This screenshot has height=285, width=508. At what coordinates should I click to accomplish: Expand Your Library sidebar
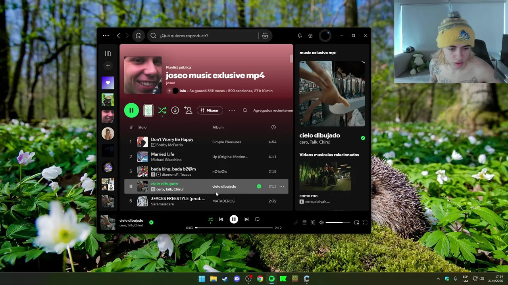point(108,53)
